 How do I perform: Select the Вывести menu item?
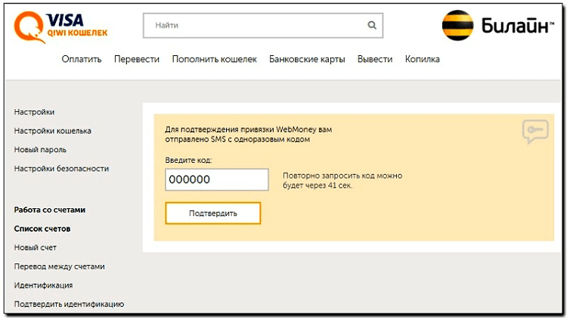375,59
